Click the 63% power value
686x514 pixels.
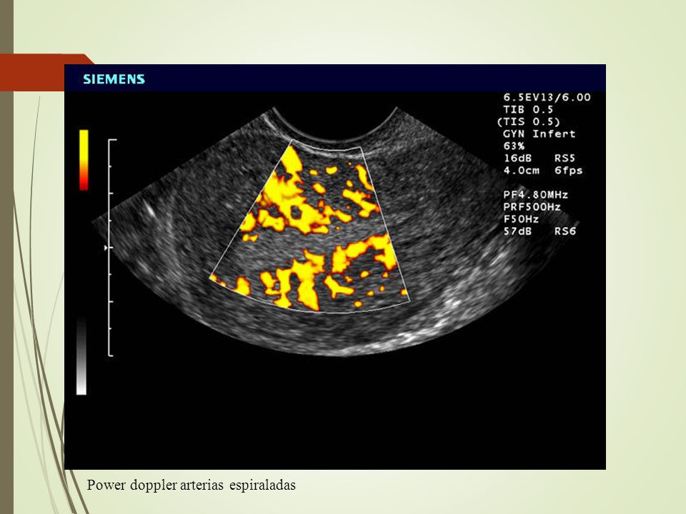tap(514, 146)
